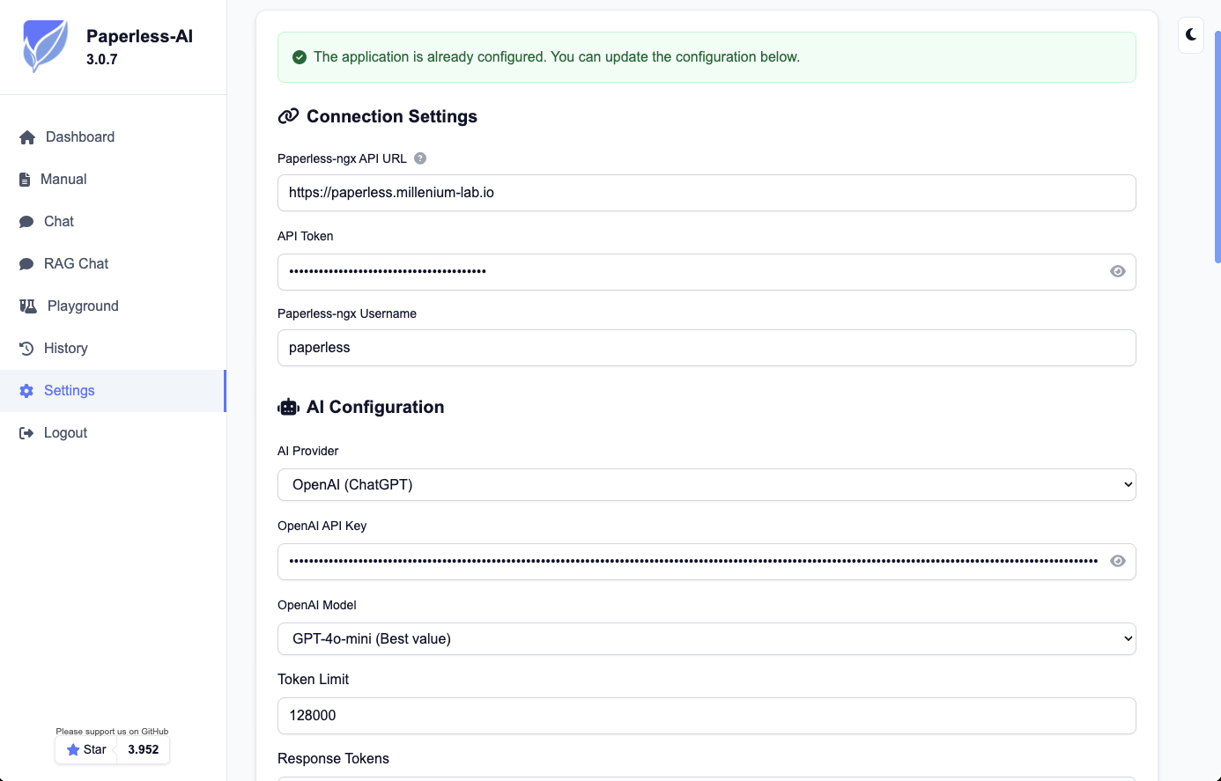Click the GitHub Star button
This screenshot has width=1221, height=781.
click(86, 750)
